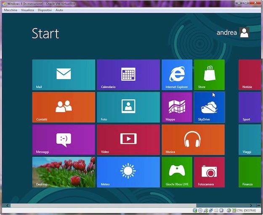Open the Aiuto menu
This screenshot has width=263, height=215.
59,10
